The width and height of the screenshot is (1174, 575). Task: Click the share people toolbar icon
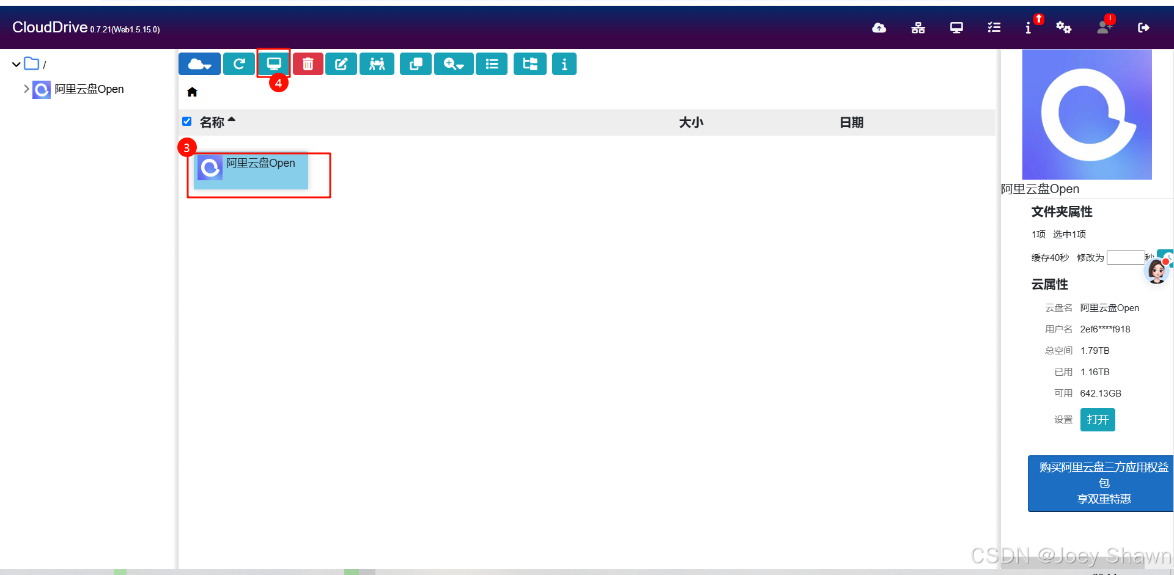coord(377,64)
